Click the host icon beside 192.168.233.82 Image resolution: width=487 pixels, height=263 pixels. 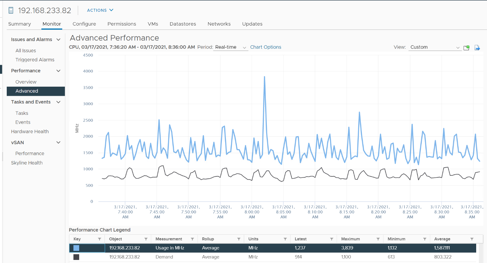(11, 10)
